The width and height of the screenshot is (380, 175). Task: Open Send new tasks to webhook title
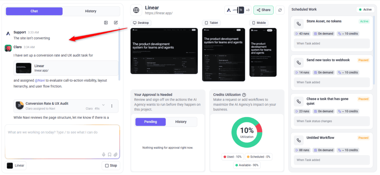(328, 60)
